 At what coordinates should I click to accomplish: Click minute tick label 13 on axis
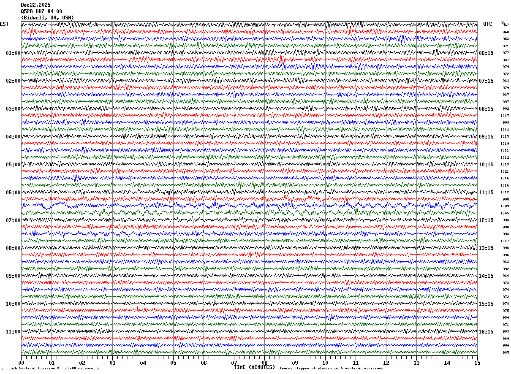[x=416, y=363]
